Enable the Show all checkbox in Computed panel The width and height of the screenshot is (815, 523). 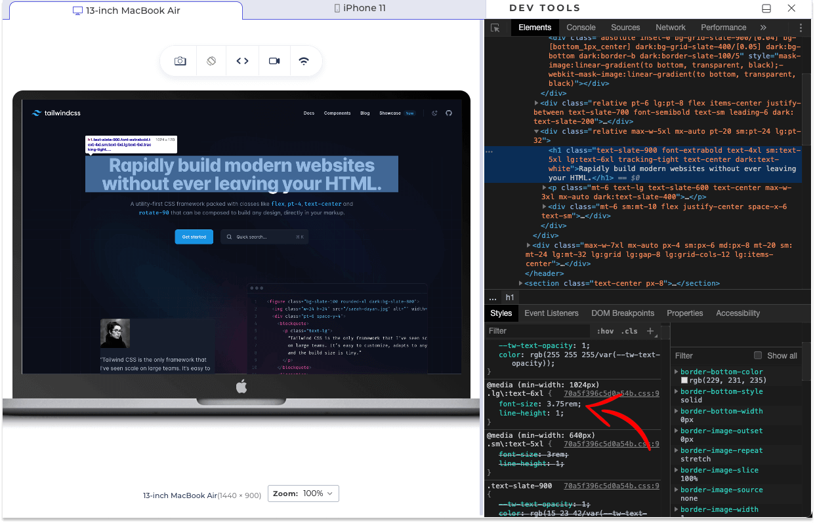(x=758, y=355)
